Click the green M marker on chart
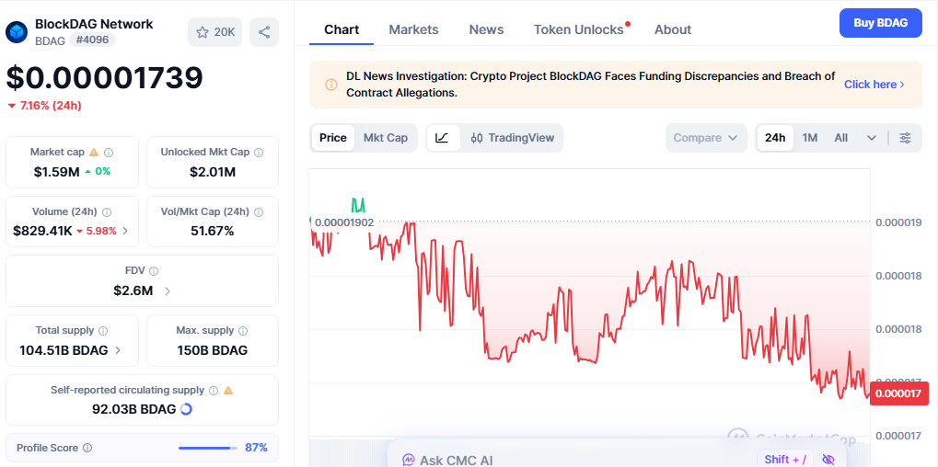Screen dimensions: 938x467 (x=358, y=205)
